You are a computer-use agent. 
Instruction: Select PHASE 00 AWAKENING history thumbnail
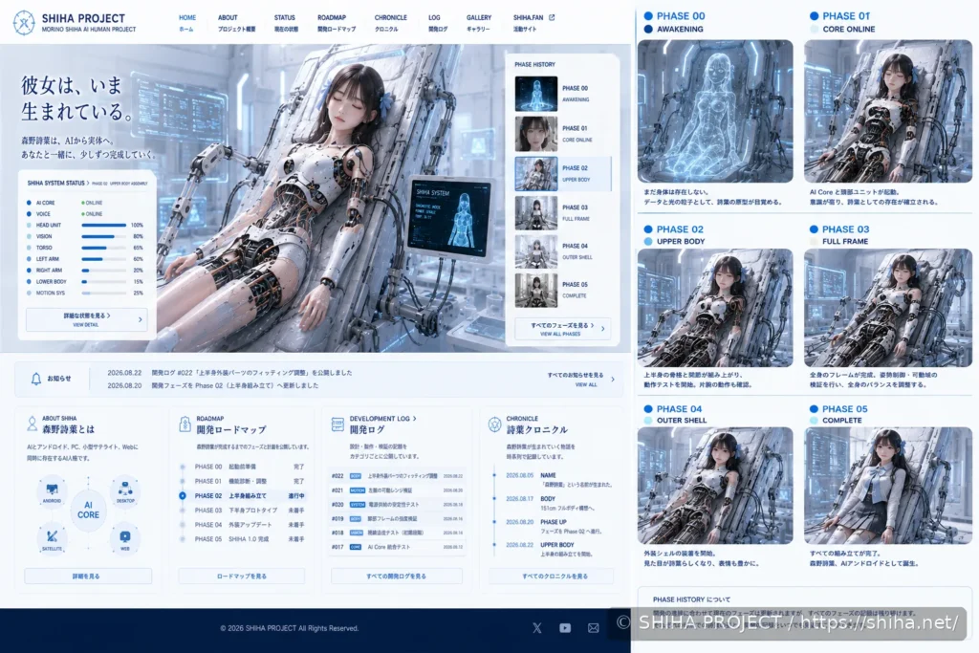click(x=535, y=94)
